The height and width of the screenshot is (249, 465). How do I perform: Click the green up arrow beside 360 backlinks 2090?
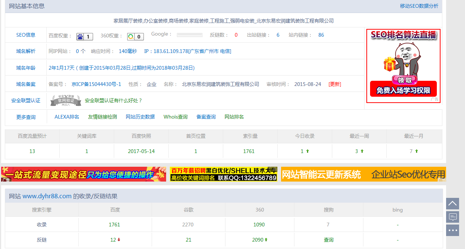click(x=266, y=240)
